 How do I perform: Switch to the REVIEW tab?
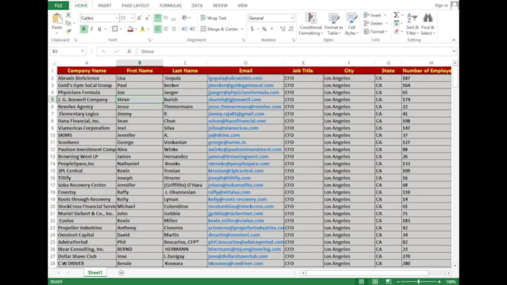[x=220, y=5]
